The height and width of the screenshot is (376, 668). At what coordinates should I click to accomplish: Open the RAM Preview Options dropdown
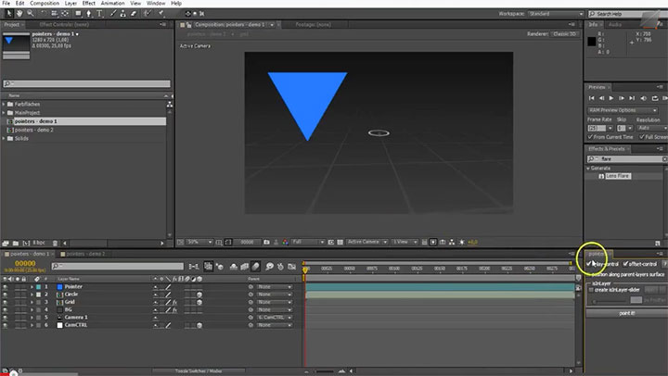pyautogui.click(x=623, y=110)
